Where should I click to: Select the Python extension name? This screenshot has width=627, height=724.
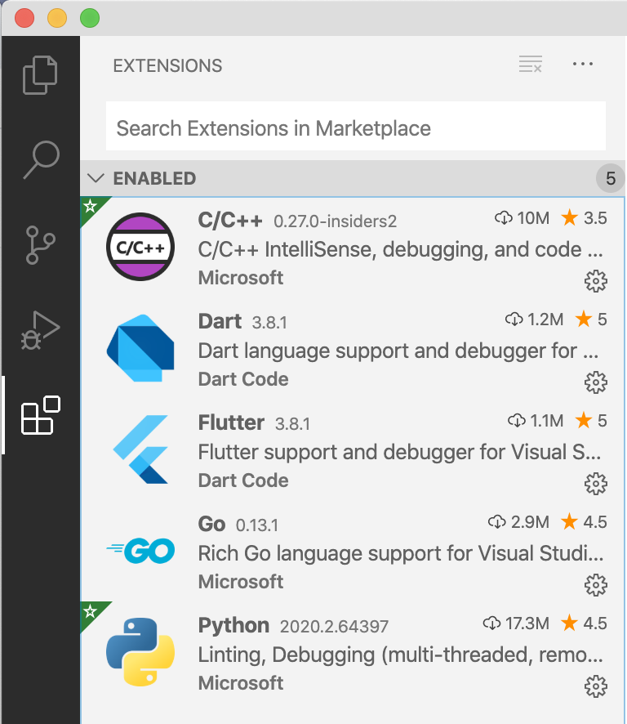tap(233, 625)
